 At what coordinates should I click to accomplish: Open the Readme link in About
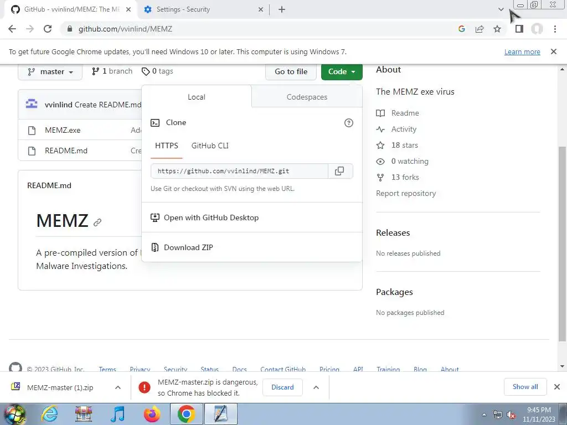point(398,113)
